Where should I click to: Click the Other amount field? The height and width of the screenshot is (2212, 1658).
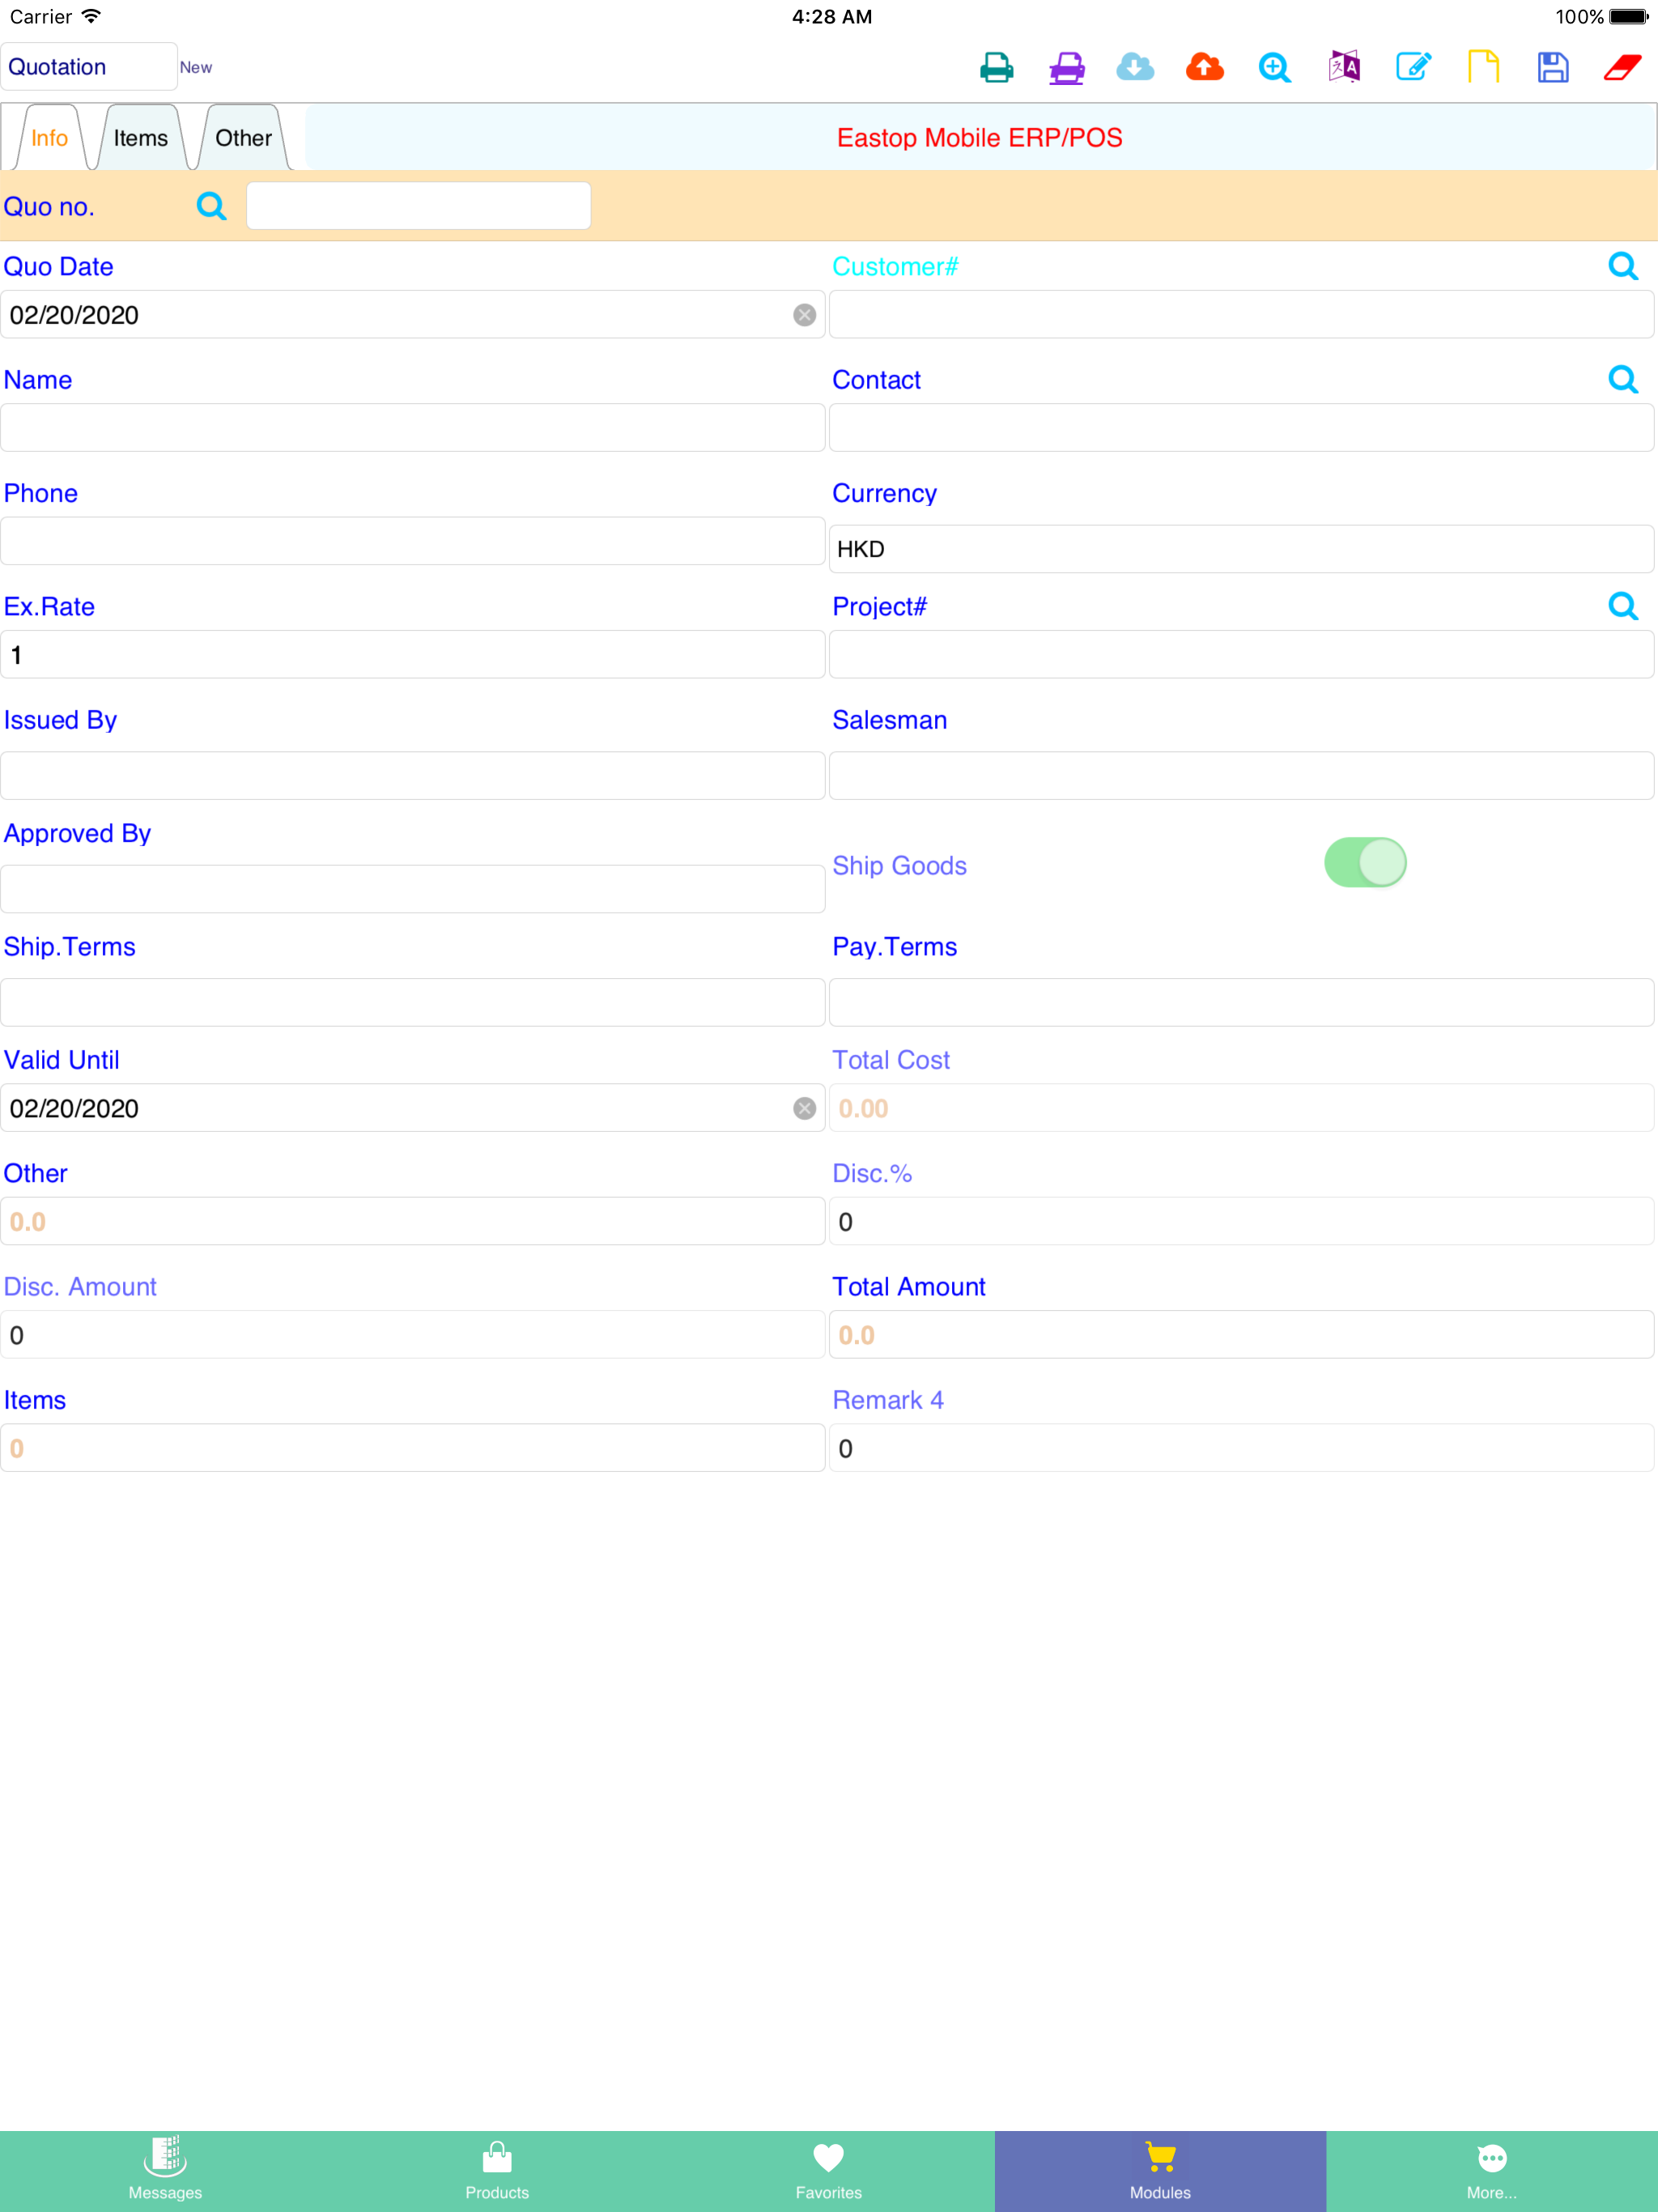[x=412, y=1221]
